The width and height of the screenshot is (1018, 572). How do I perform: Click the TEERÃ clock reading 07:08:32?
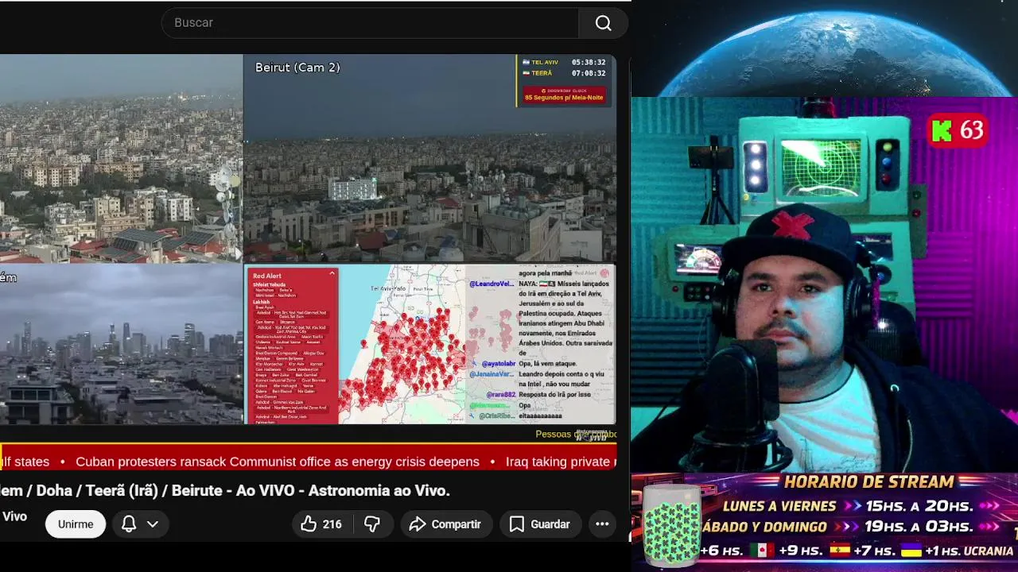[x=565, y=73]
